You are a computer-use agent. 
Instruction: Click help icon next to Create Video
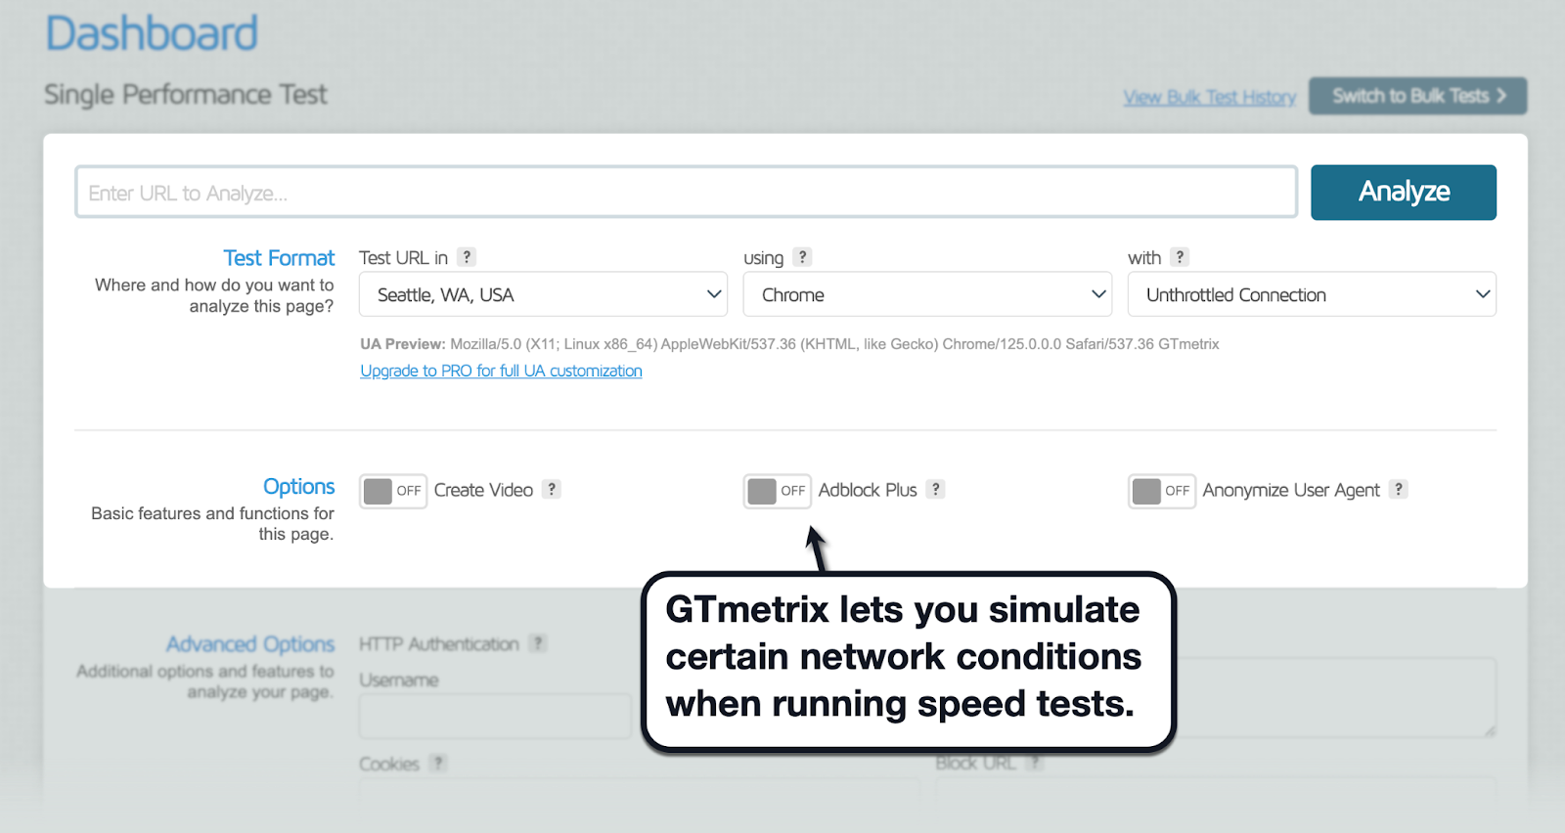coord(552,489)
